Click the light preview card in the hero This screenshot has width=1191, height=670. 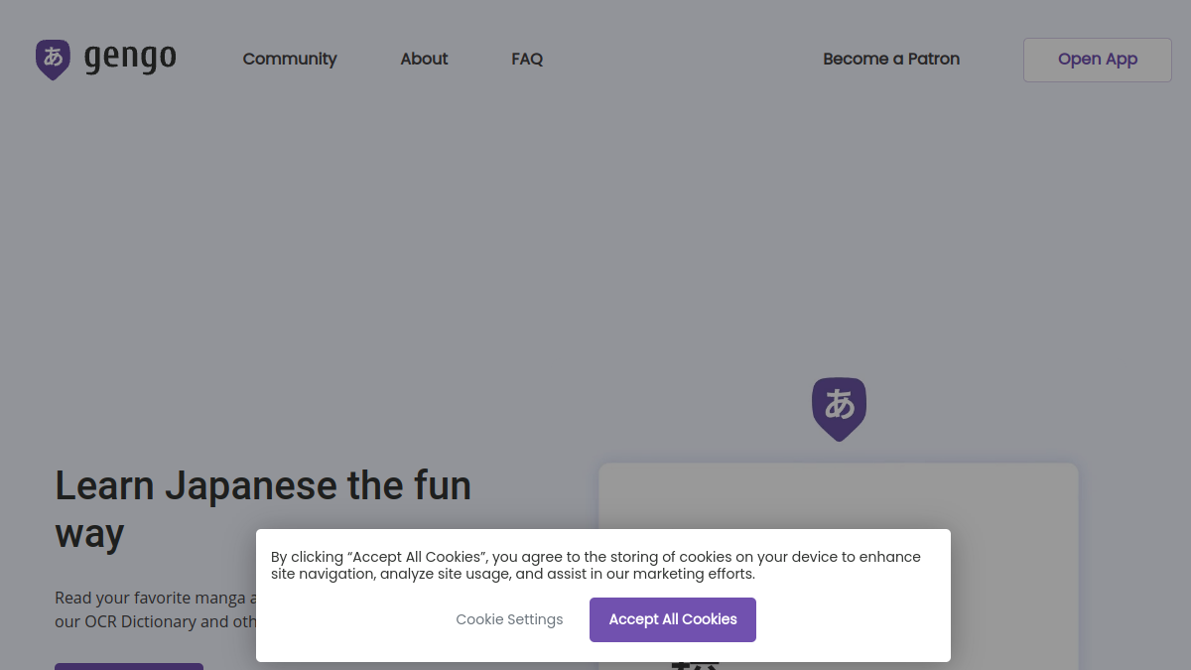click(839, 566)
